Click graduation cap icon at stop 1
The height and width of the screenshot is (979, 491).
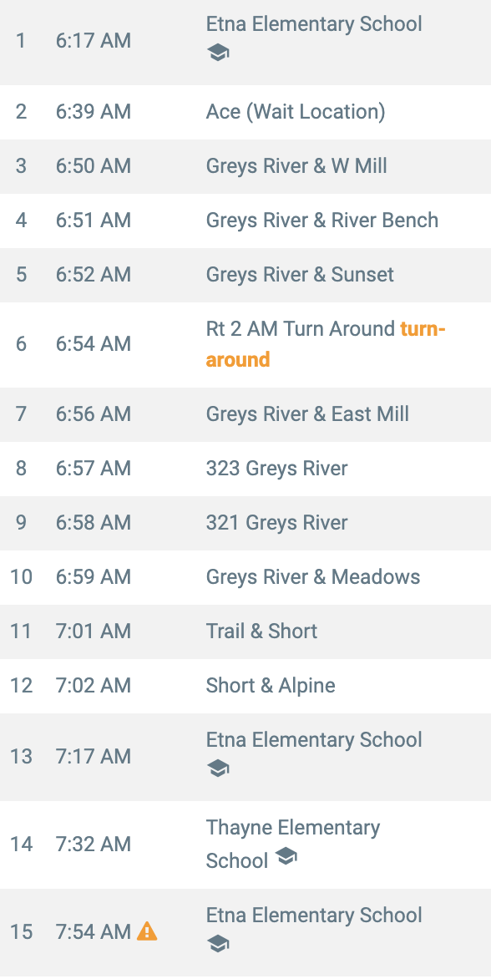(218, 53)
